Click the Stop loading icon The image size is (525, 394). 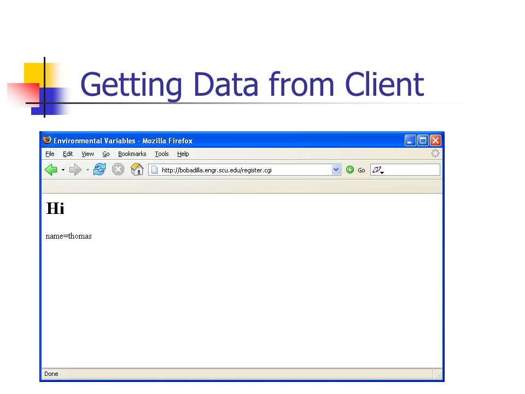[118, 170]
